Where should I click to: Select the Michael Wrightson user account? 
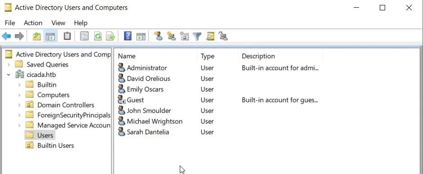(x=155, y=121)
